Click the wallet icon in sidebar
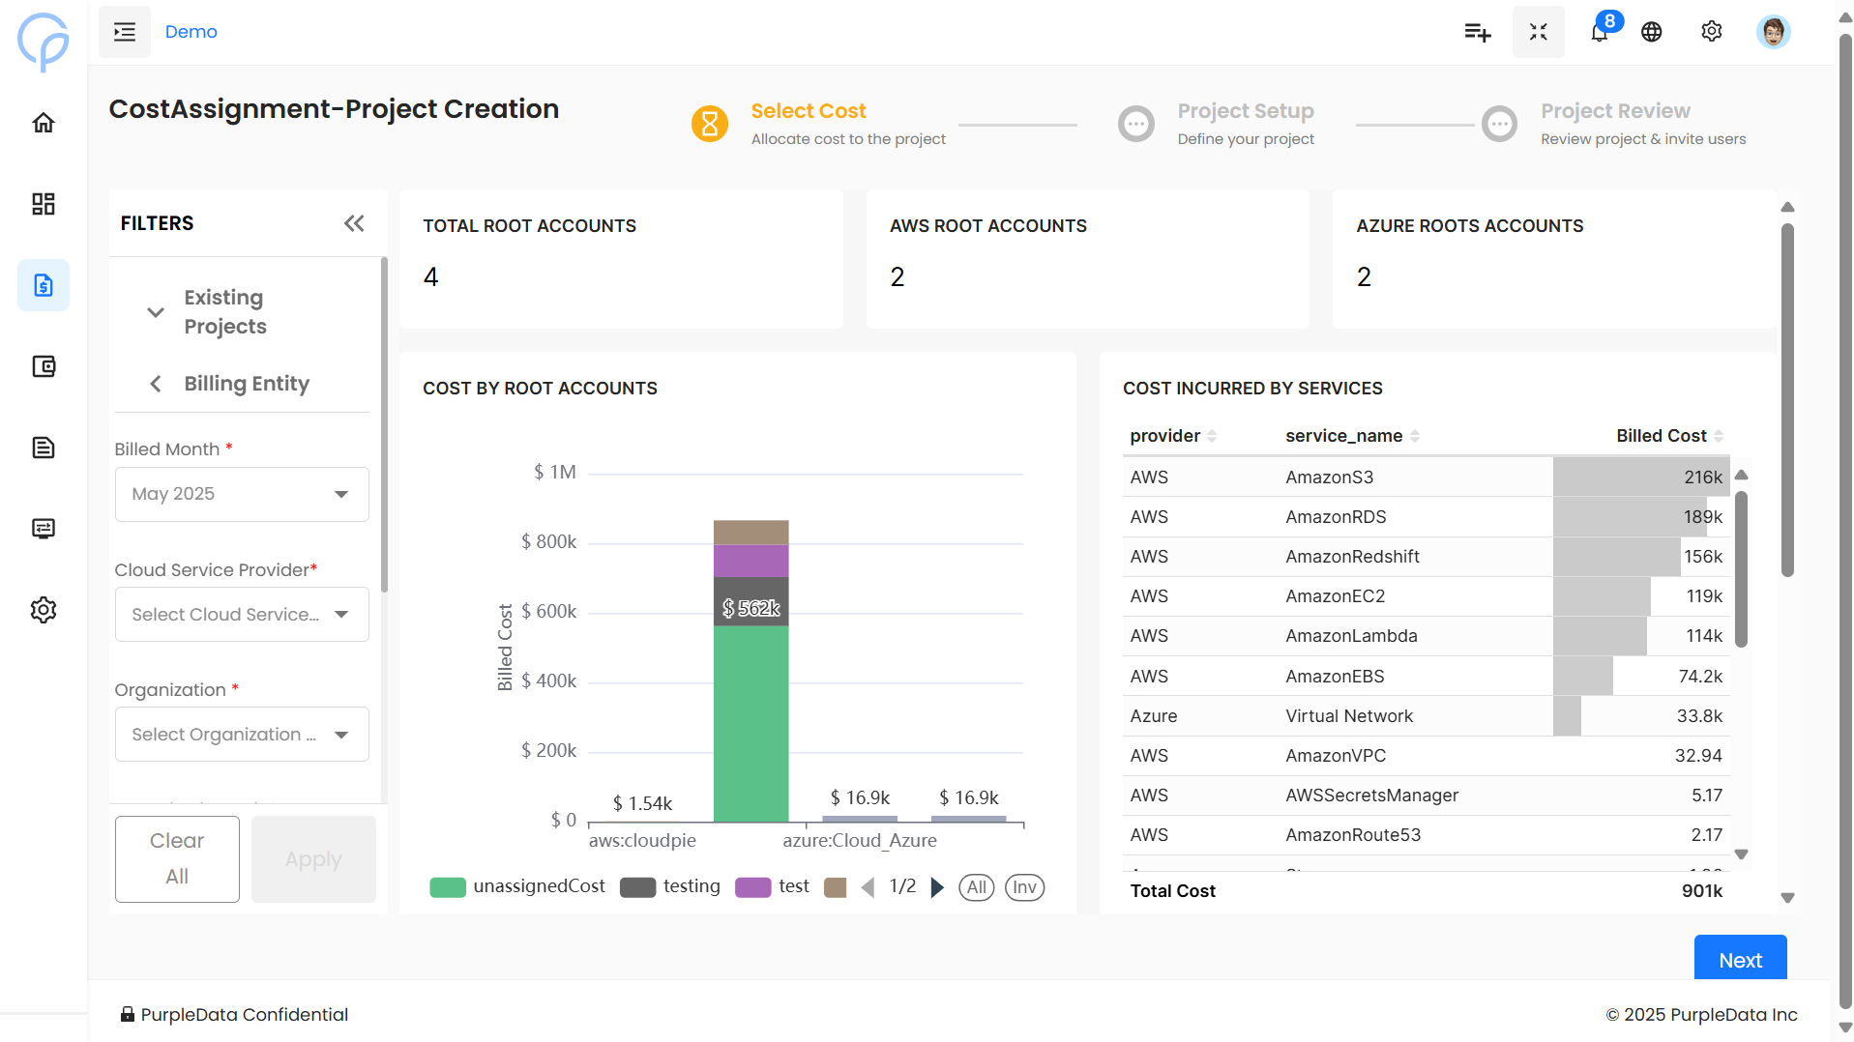The height and width of the screenshot is (1042, 1854). pyautogui.click(x=44, y=366)
